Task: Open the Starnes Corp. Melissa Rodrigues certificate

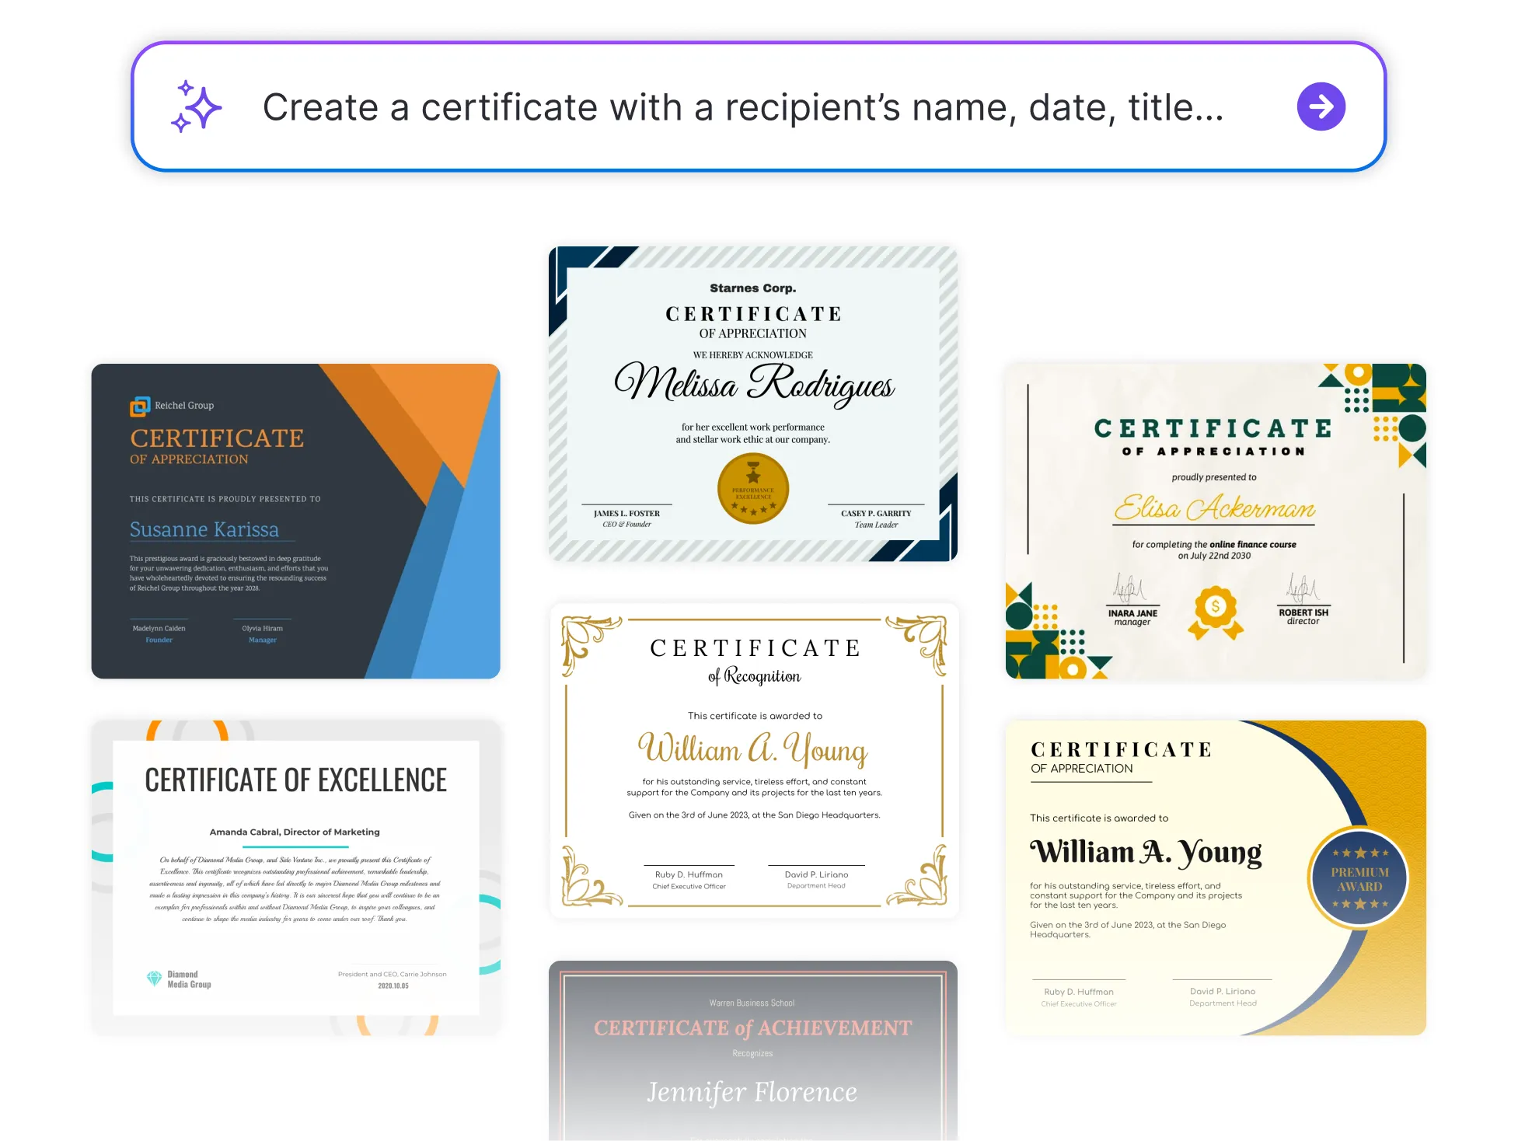Action: tap(752, 403)
